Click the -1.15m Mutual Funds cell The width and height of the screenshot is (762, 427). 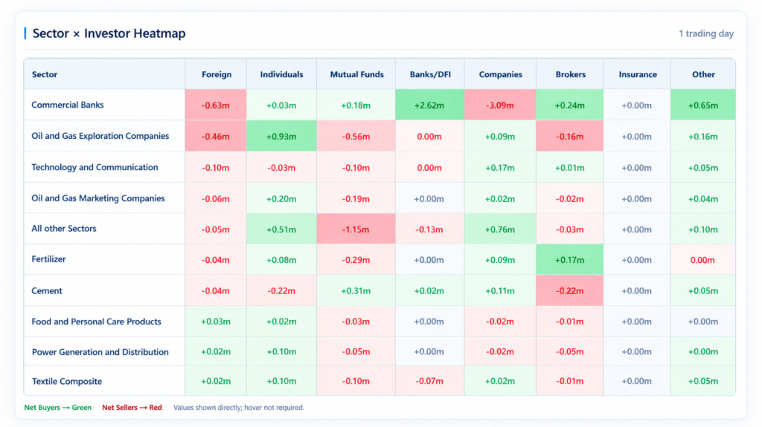pos(356,229)
